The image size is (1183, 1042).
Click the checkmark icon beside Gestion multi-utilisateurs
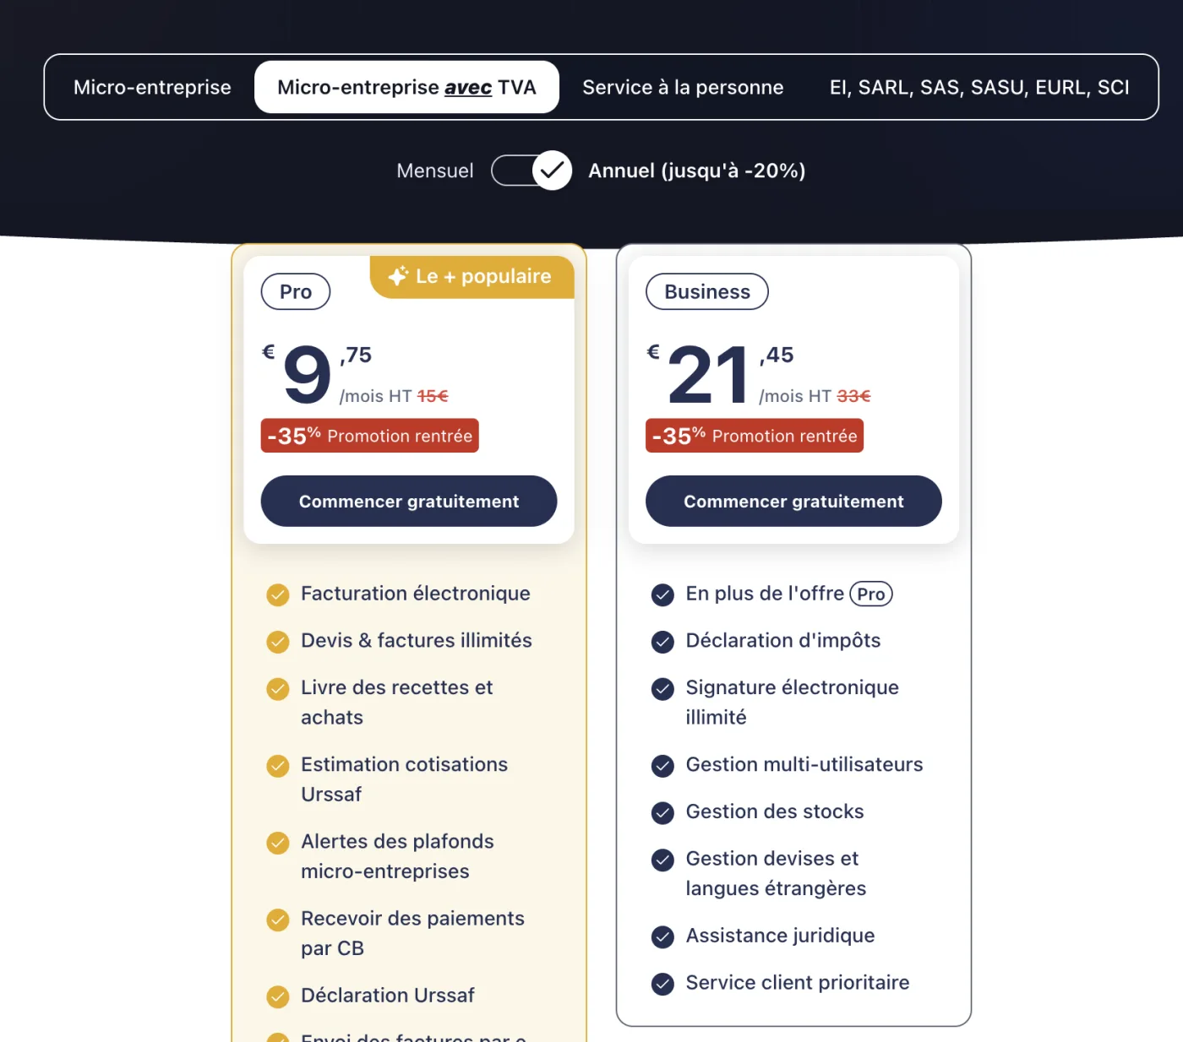[x=663, y=766]
